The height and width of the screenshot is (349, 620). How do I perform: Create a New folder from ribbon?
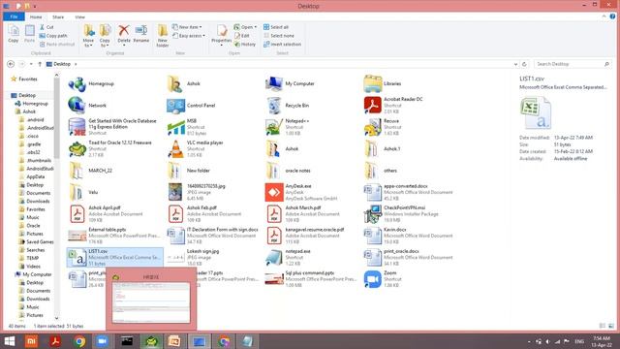tap(163, 36)
